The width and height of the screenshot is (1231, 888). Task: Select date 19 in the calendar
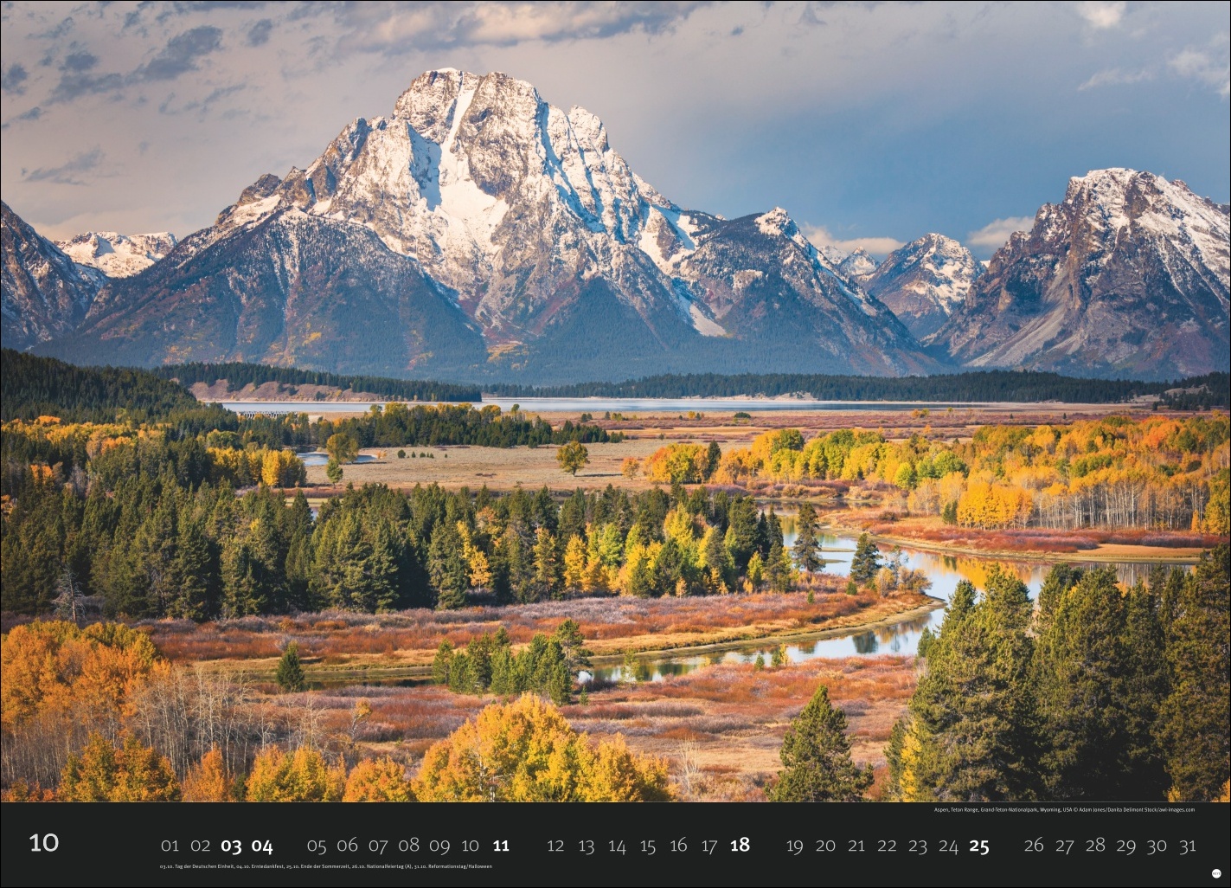point(794,846)
